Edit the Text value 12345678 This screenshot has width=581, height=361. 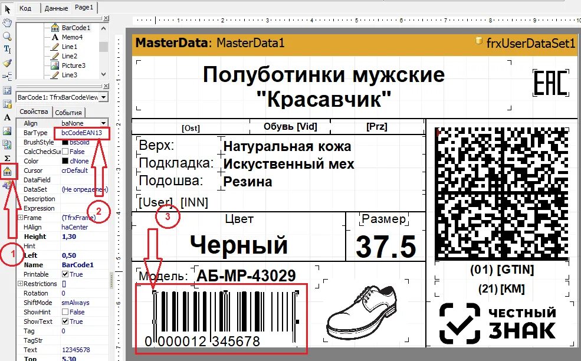pyautogui.click(x=84, y=350)
